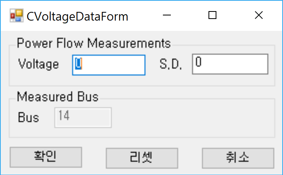
Task: Click into the S.D. text box
Action: [230, 64]
